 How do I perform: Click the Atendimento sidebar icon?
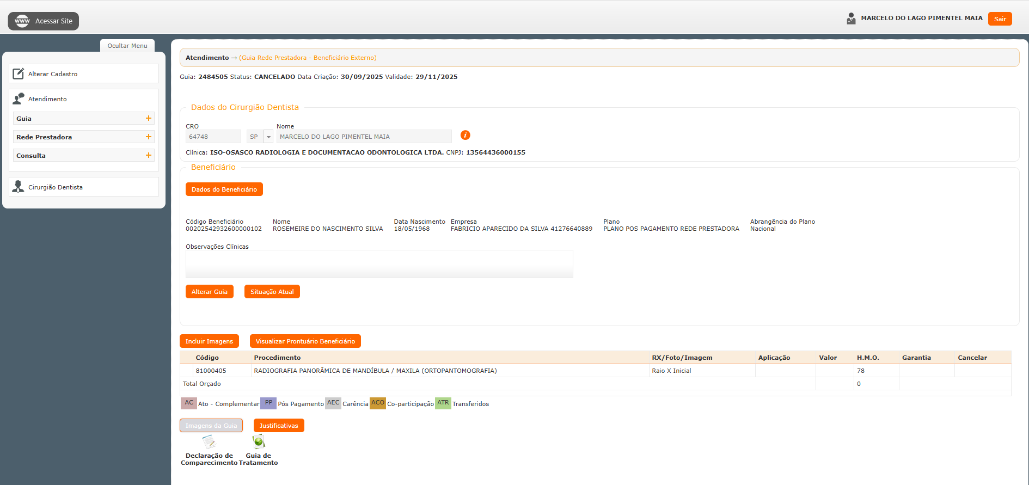[19, 99]
